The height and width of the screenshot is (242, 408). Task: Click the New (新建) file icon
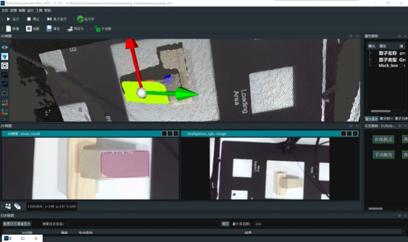click(8, 29)
